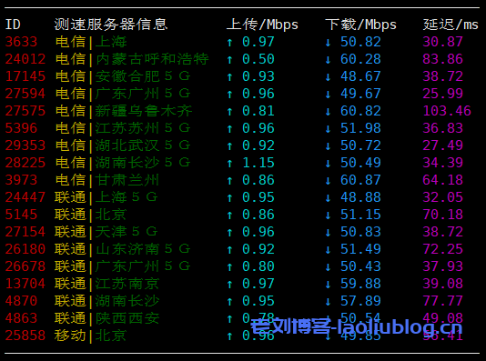Click latency value 27.49
This screenshot has width=486, height=361.
coord(443,145)
